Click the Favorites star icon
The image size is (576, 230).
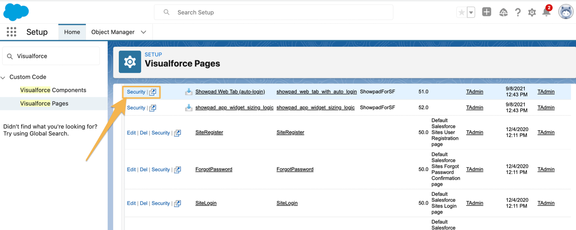(x=462, y=12)
